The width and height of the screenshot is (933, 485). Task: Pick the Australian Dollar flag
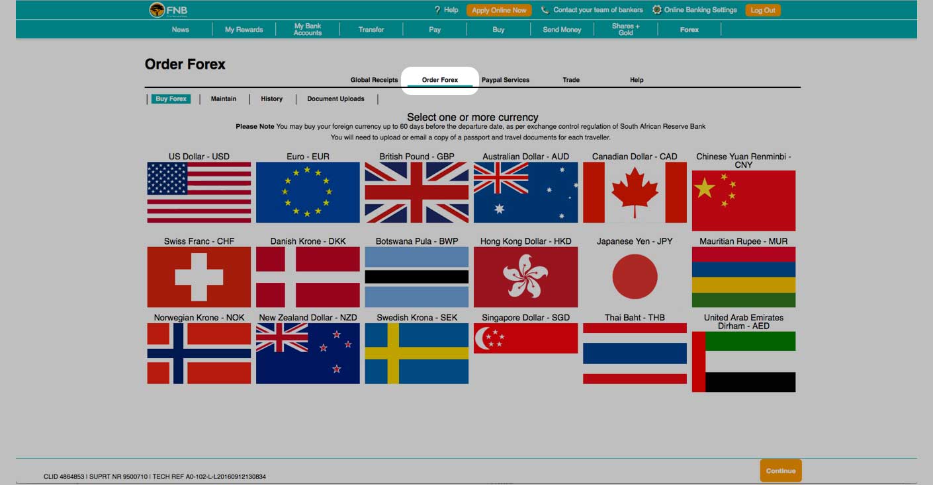pos(525,192)
